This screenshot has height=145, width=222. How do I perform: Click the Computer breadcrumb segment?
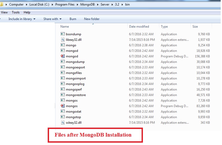16,4
